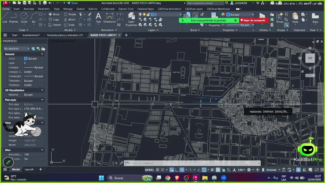Expand the Draw panel dropdown

24,30
